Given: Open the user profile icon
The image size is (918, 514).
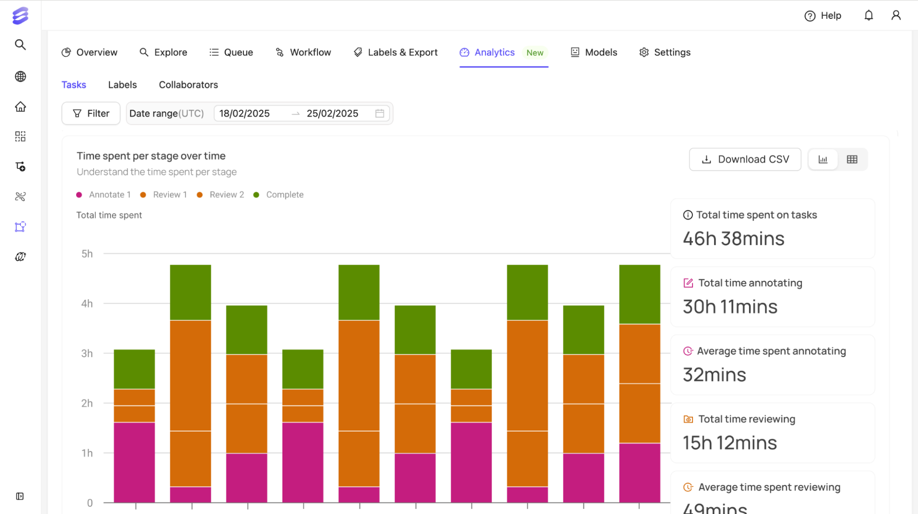Looking at the screenshot, I should pyautogui.click(x=895, y=16).
